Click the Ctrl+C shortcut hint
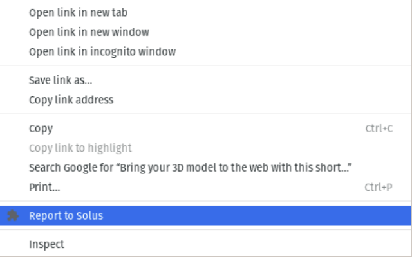This screenshot has width=412, height=257. point(379,128)
